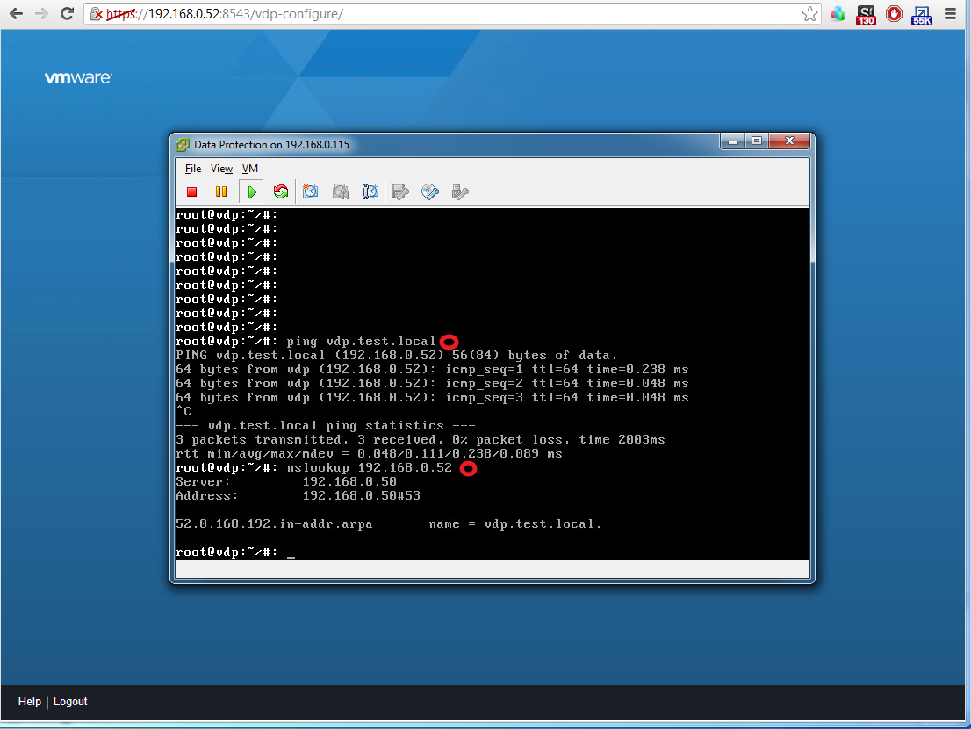
Task: Open the colorful cubes browser extension
Action: (838, 14)
